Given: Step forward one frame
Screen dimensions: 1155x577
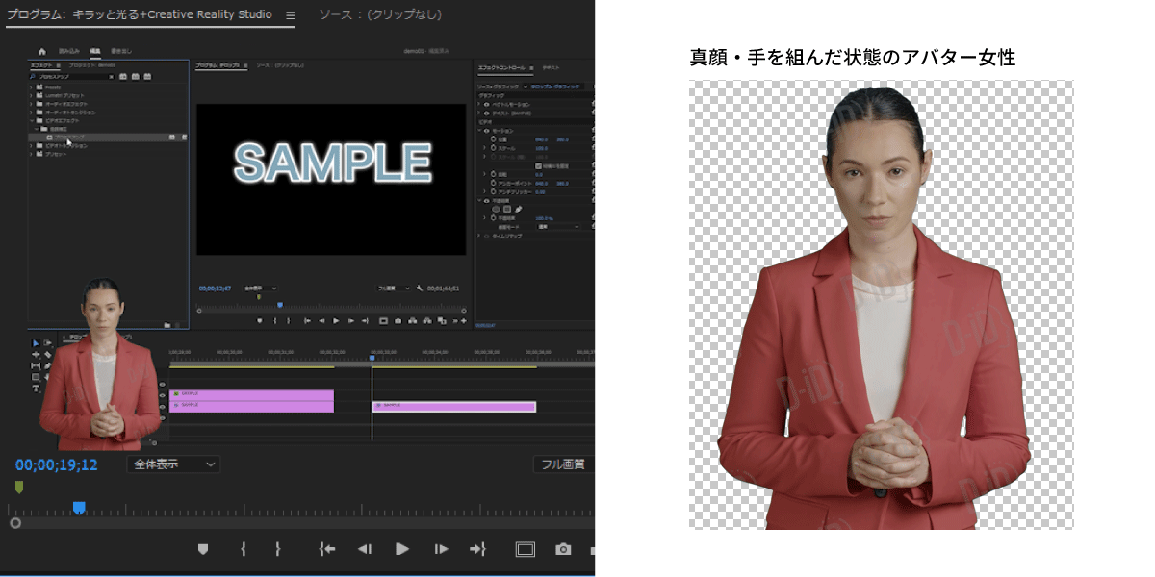Looking at the screenshot, I should pyautogui.click(x=441, y=549).
